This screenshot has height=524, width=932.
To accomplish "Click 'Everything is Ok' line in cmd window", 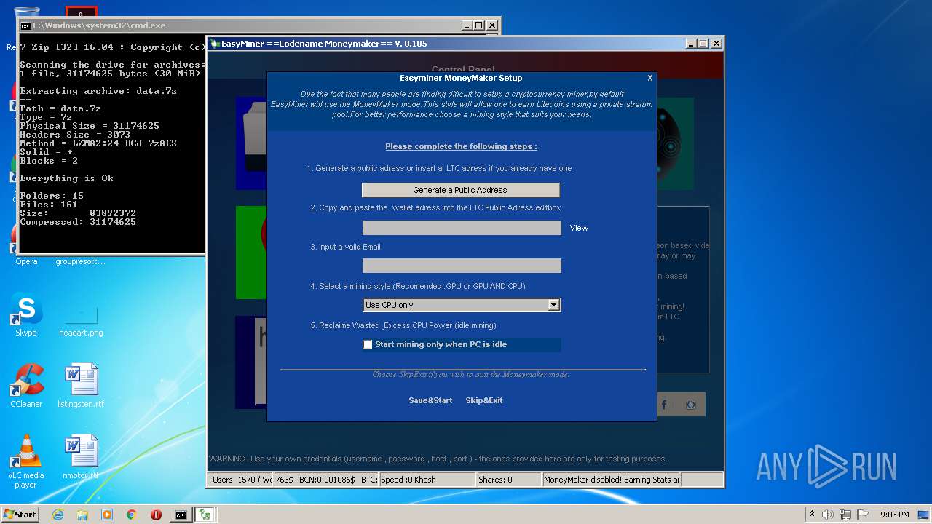I will click(66, 178).
